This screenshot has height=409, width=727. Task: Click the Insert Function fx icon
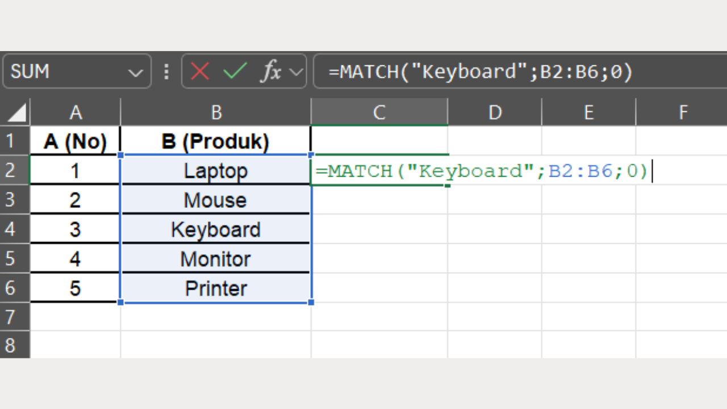click(271, 71)
